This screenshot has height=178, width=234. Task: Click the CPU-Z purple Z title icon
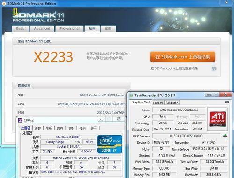20,120
